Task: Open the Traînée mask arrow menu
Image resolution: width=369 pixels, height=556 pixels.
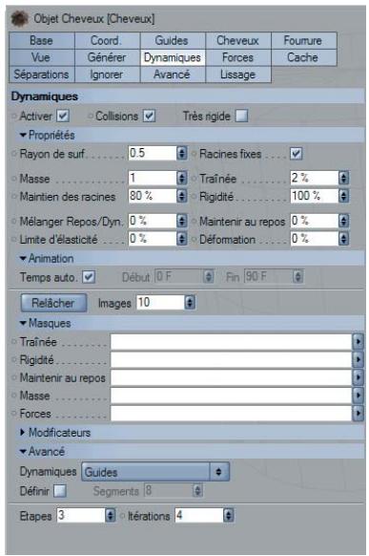Action: [358, 342]
